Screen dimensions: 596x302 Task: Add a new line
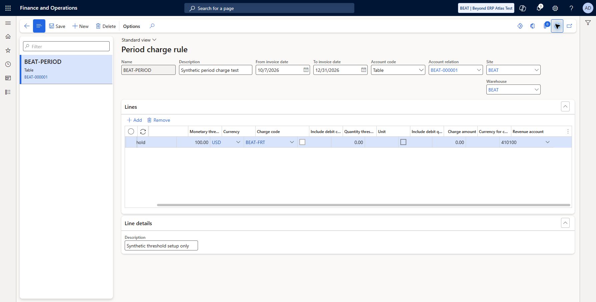click(x=134, y=120)
